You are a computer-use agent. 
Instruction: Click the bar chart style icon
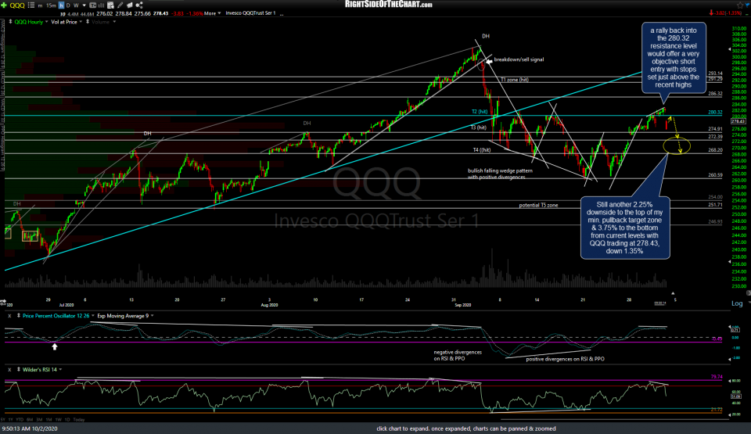(x=102, y=5)
